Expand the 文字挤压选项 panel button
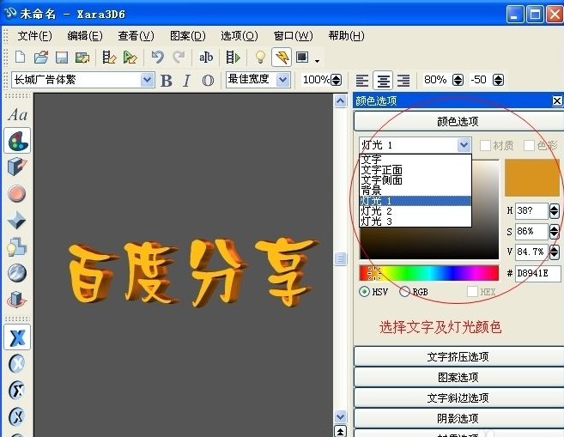Screen dimensions: 564x437 (458, 357)
